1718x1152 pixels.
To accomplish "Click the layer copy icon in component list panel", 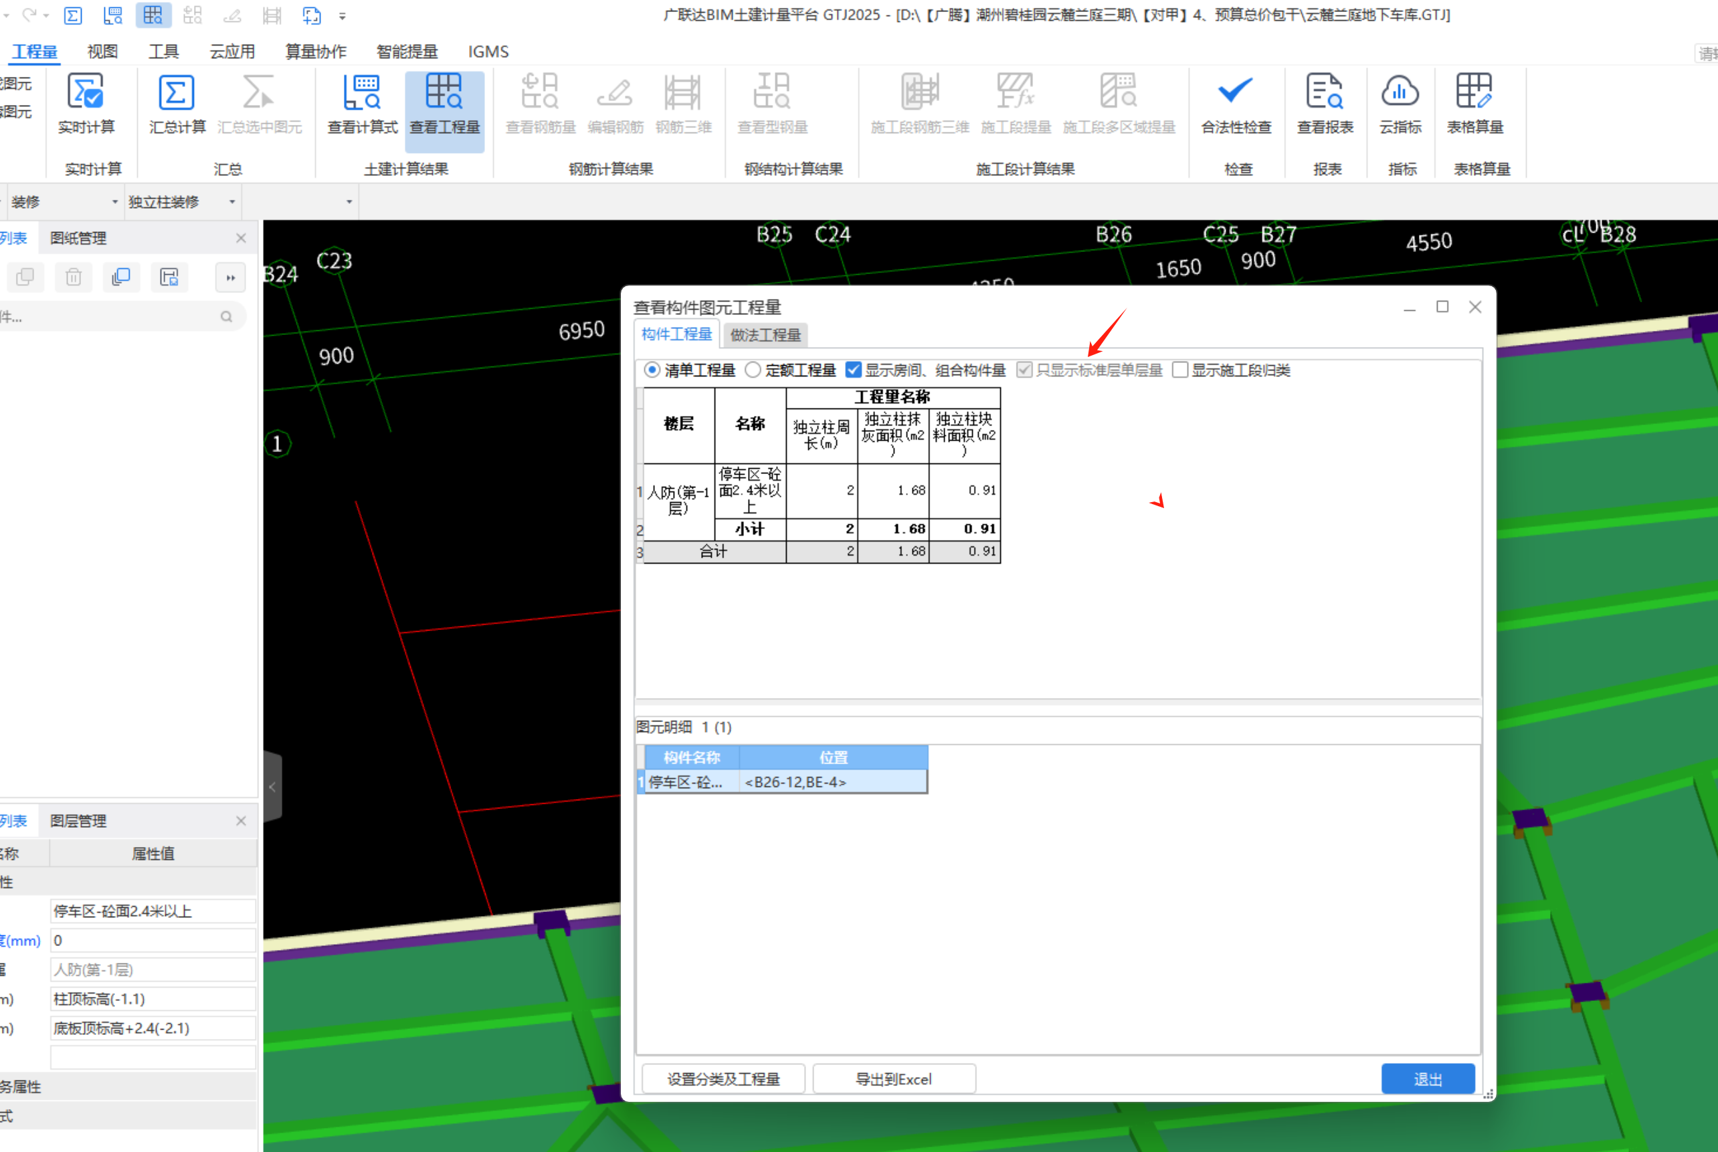I will coord(121,277).
